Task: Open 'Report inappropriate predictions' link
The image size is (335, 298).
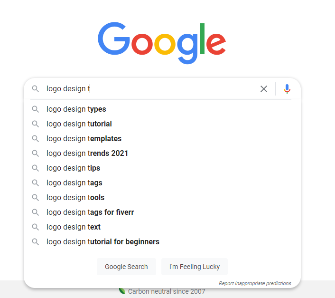Action: (x=255, y=283)
